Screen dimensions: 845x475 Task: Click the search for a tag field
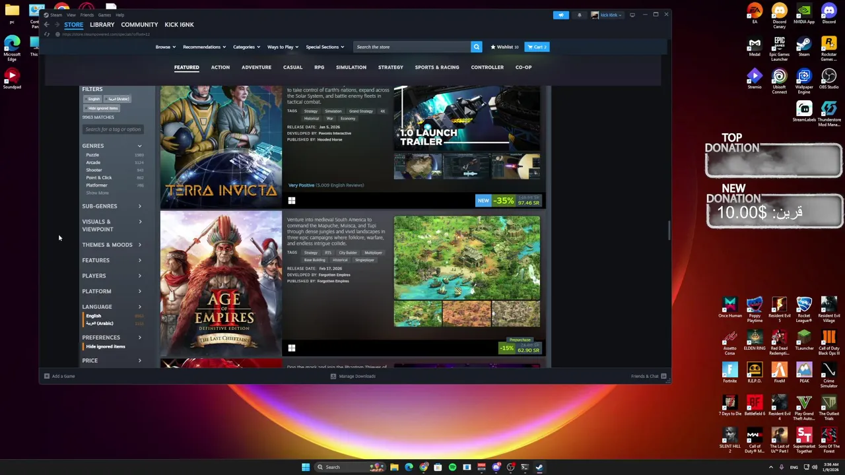[x=113, y=129]
